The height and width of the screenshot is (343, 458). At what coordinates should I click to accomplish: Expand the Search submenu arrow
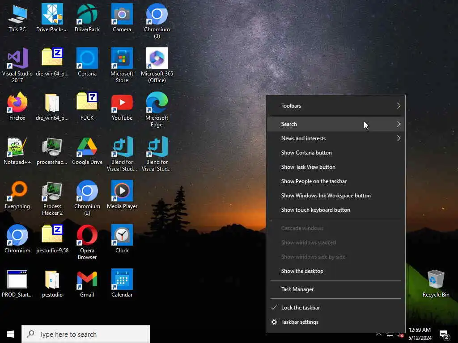[x=399, y=124]
